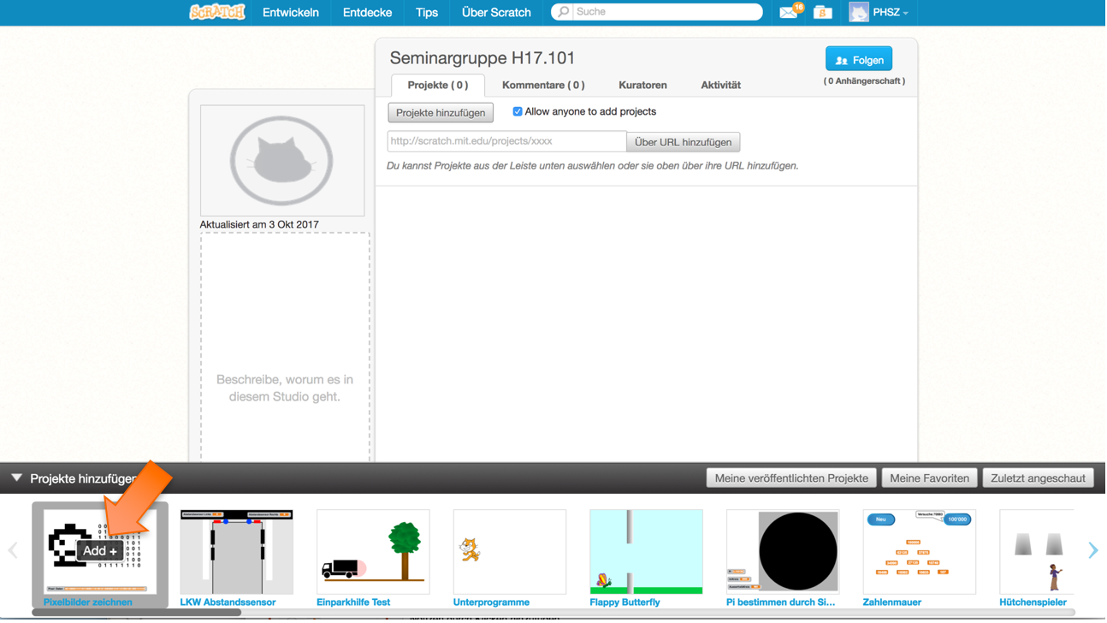The height and width of the screenshot is (623, 1107).
Task: Collapse the Projekte hinzufügen bar triangle
Action: [x=16, y=478]
